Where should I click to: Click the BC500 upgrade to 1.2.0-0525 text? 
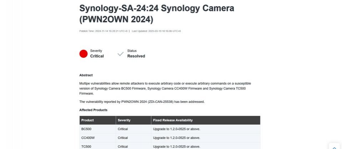pyautogui.click(x=176, y=129)
